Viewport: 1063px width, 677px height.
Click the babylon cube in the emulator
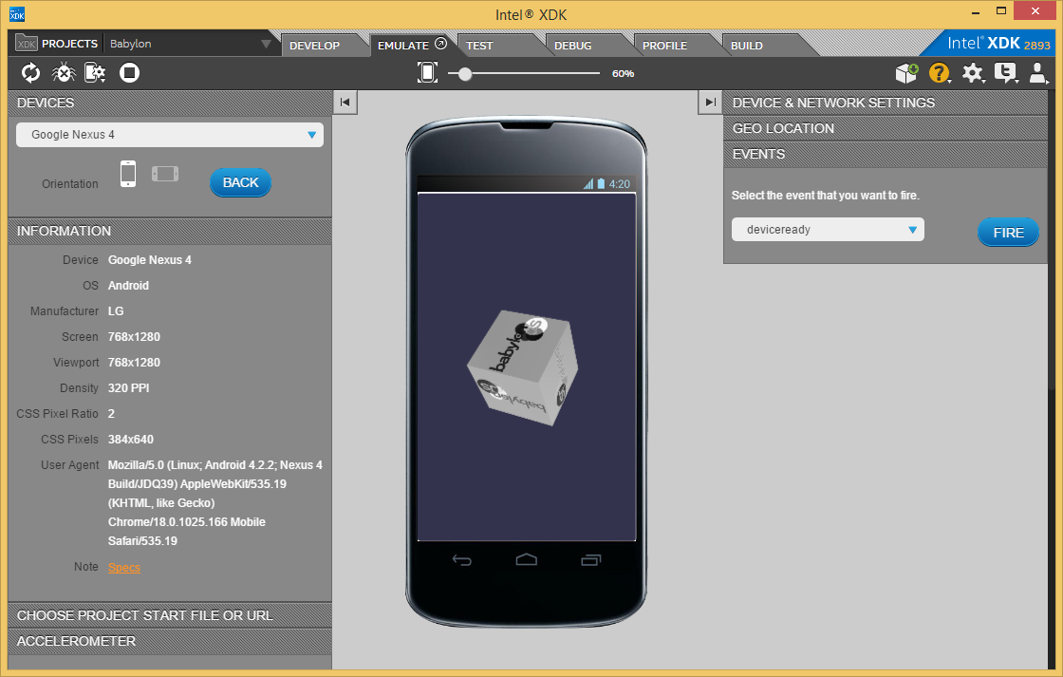point(523,367)
